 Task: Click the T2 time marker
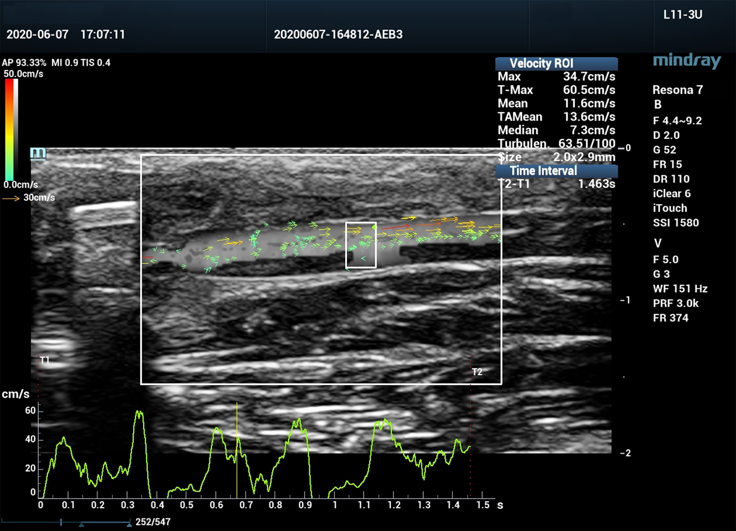477,372
